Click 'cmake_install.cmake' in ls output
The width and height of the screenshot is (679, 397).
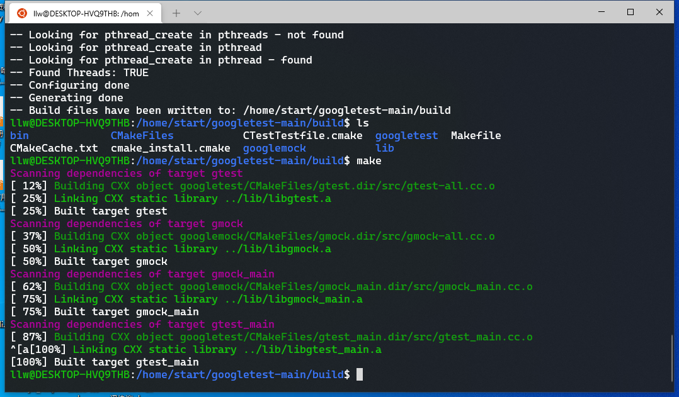pos(171,148)
